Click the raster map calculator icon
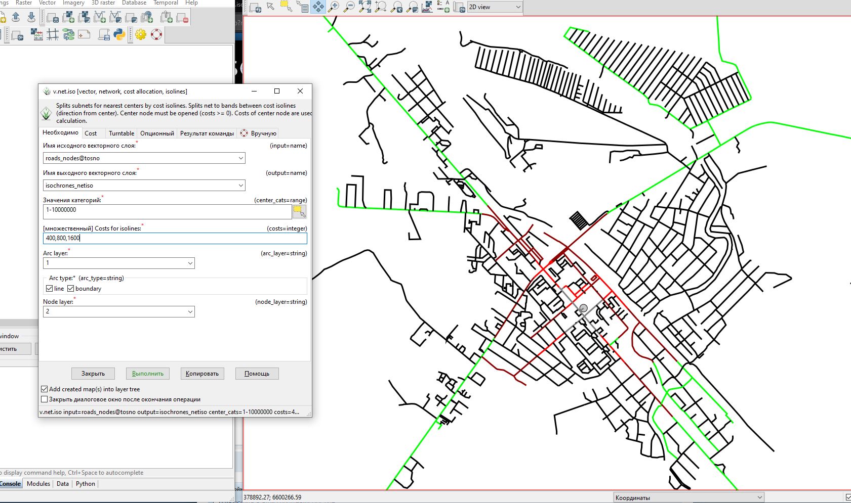The width and height of the screenshot is (851, 503). pos(37,34)
